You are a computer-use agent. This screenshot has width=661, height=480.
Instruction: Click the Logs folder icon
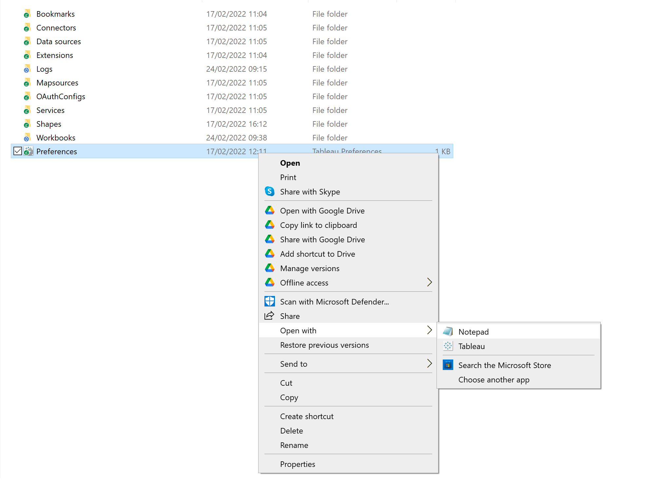(x=27, y=69)
